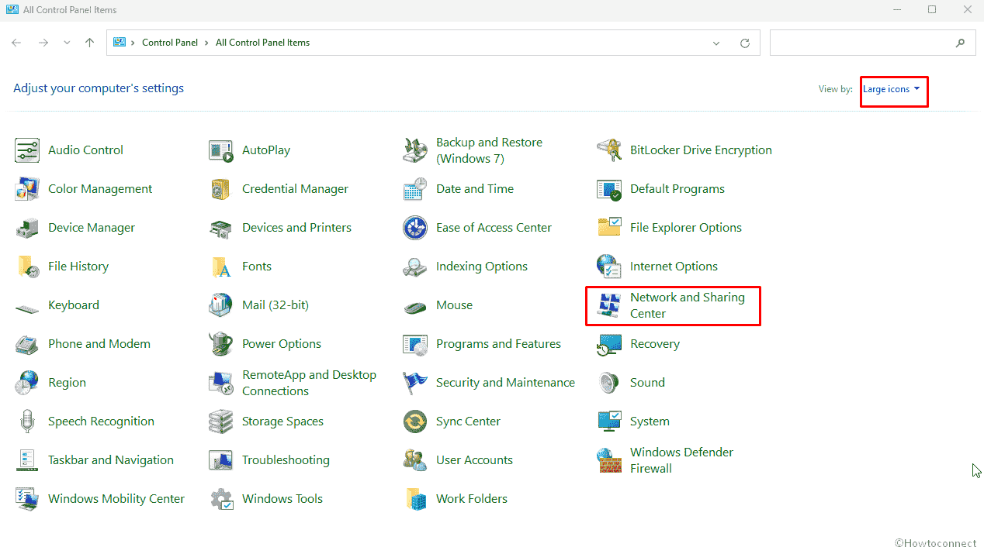Click the BitLocker Drive Encryption icon

click(609, 150)
